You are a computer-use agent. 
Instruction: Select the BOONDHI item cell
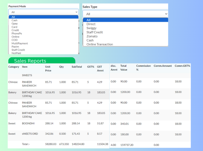(28, 123)
